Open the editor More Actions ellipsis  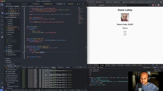click(x=85, y=4)
